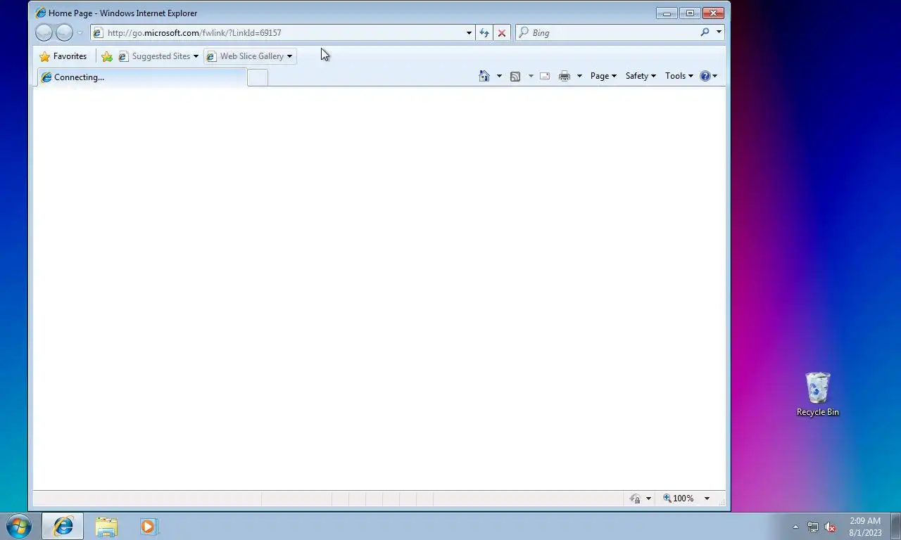
Task: Expand the Help dropdown arrow
Action: coord(715,76)
